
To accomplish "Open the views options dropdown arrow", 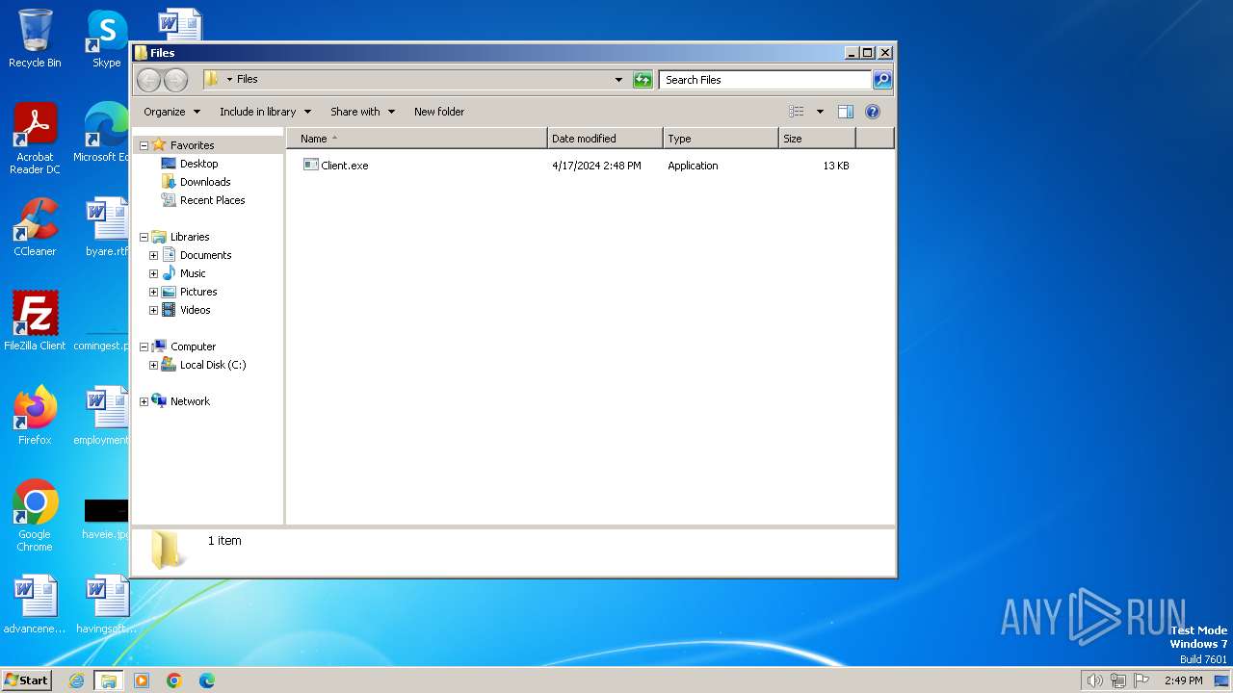I will pyautogui.click(x=820, y=112).
